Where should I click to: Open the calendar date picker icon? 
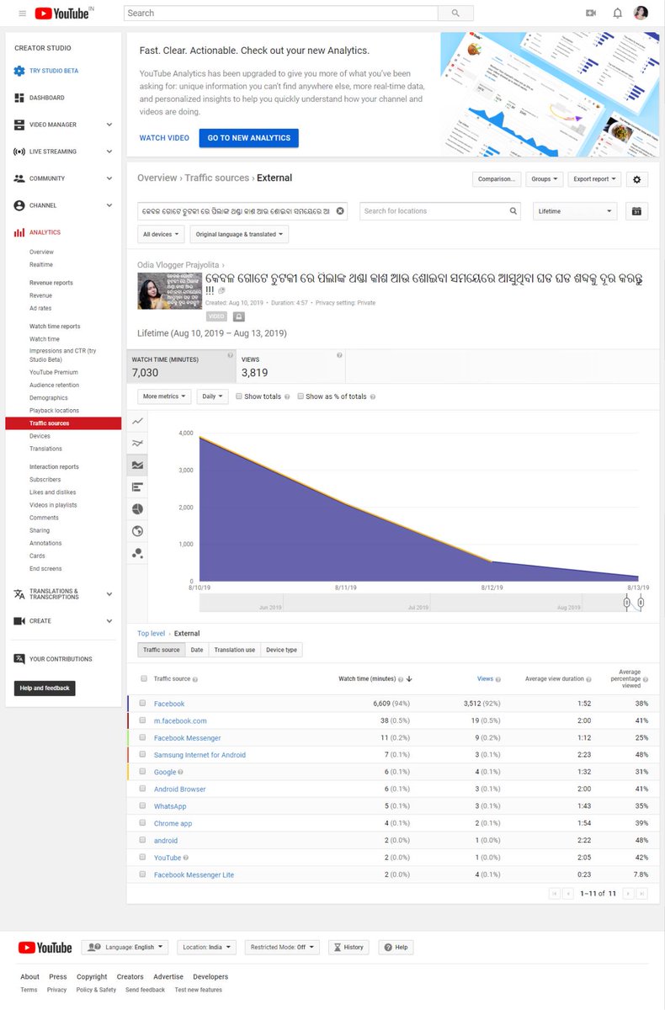click(x=637, y=211)
